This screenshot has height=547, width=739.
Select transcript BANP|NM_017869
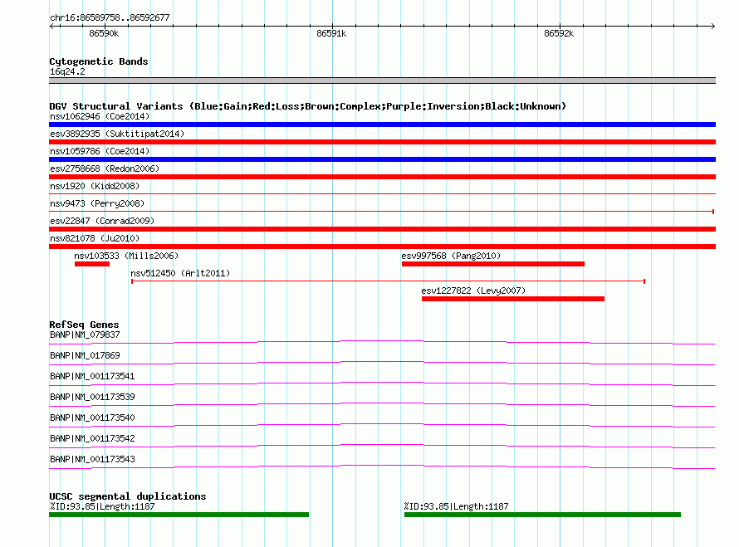pos(85,356)
